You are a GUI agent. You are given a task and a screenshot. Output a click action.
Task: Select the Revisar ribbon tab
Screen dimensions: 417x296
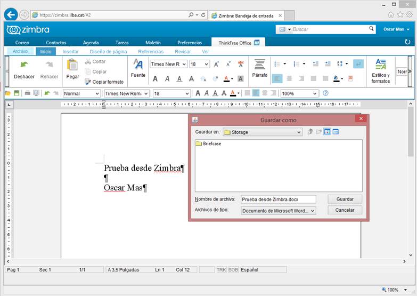pyautogui.click(x=183, y=51)
